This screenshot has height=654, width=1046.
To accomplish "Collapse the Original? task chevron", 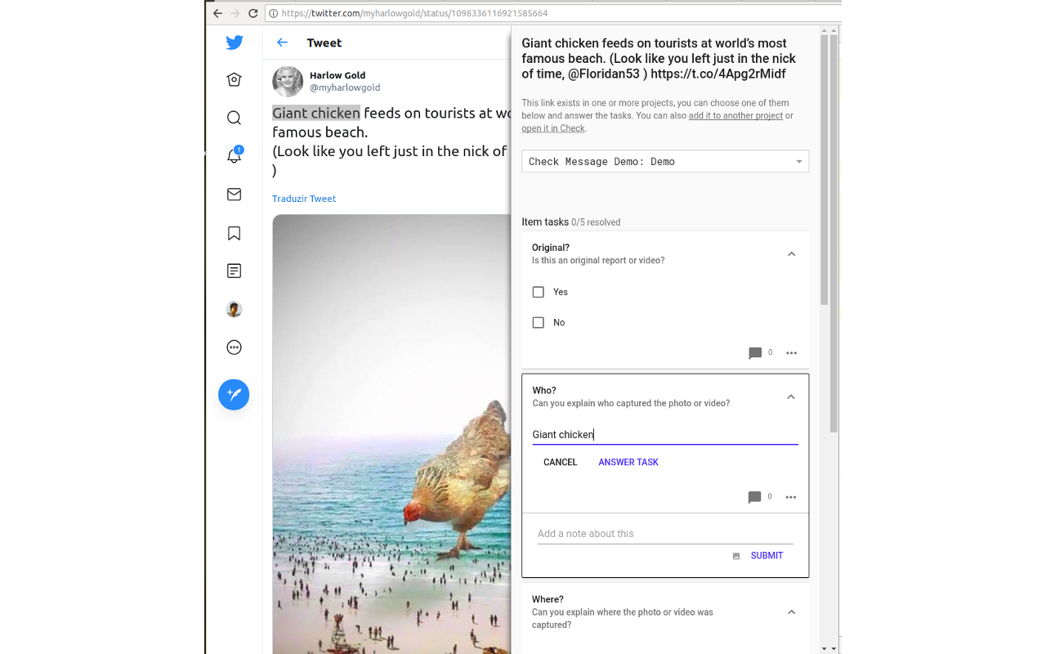I will tap(791, 254).
